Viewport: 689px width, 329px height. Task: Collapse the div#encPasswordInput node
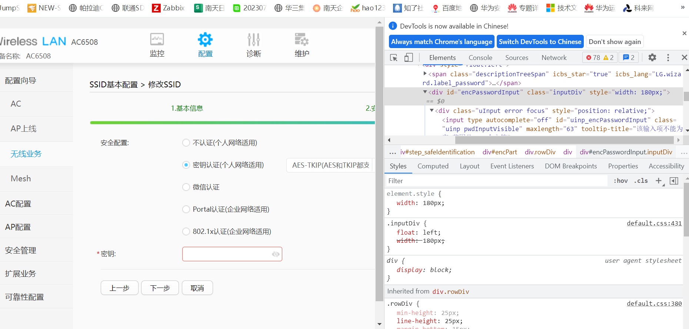425,92
